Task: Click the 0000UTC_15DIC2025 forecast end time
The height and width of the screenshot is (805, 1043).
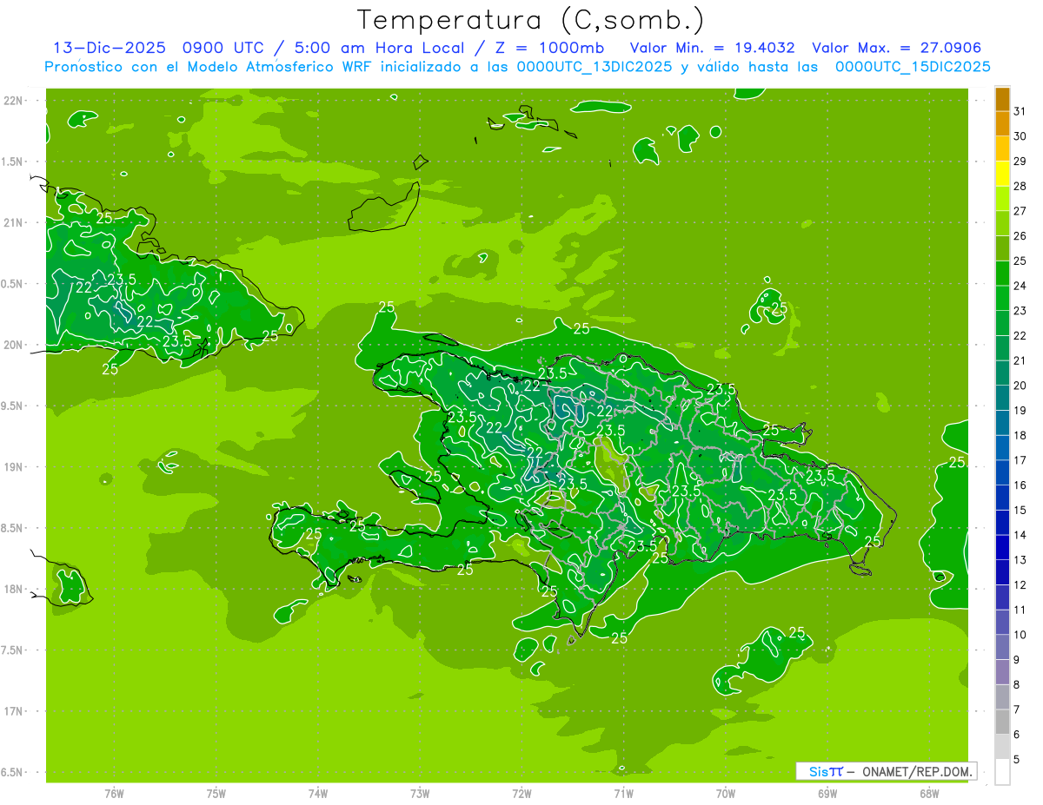Action: (912, 67)
